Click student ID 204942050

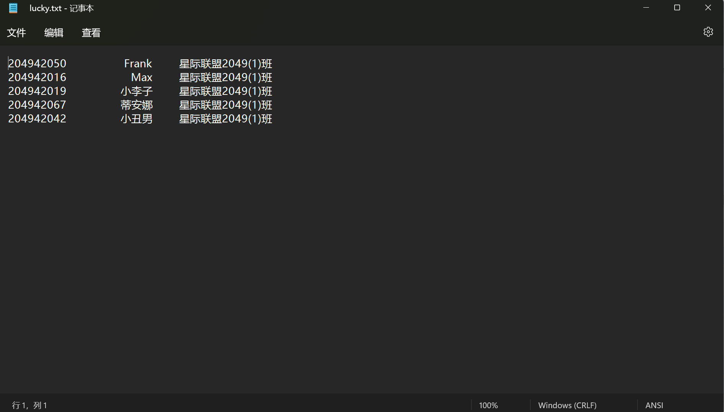(x=37, y=64)
